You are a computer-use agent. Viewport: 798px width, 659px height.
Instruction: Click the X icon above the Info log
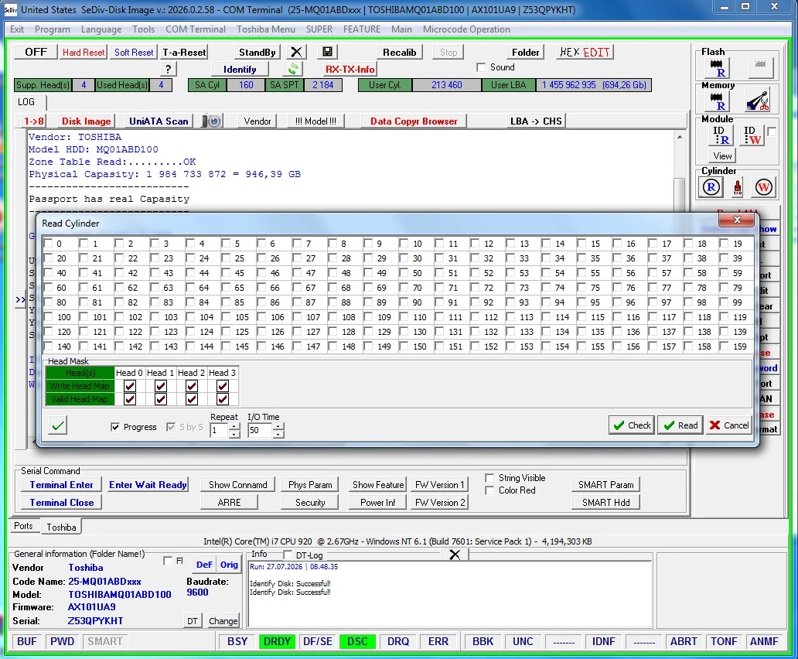[x=455, y=554]
